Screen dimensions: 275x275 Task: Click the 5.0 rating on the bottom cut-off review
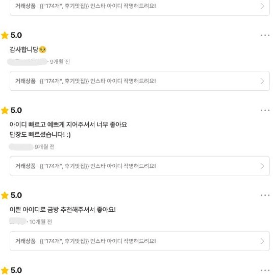tap(16, 270)
